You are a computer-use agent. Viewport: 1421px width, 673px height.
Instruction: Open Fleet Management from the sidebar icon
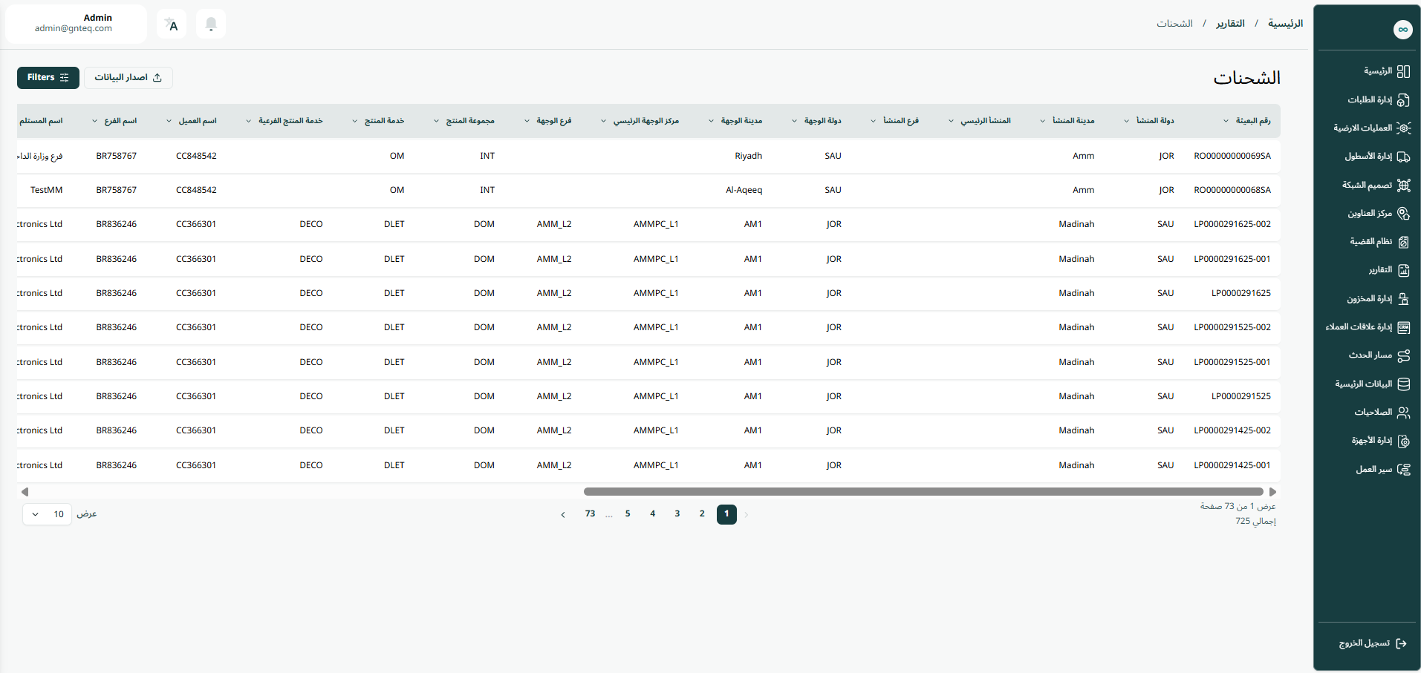[1403, 157]
